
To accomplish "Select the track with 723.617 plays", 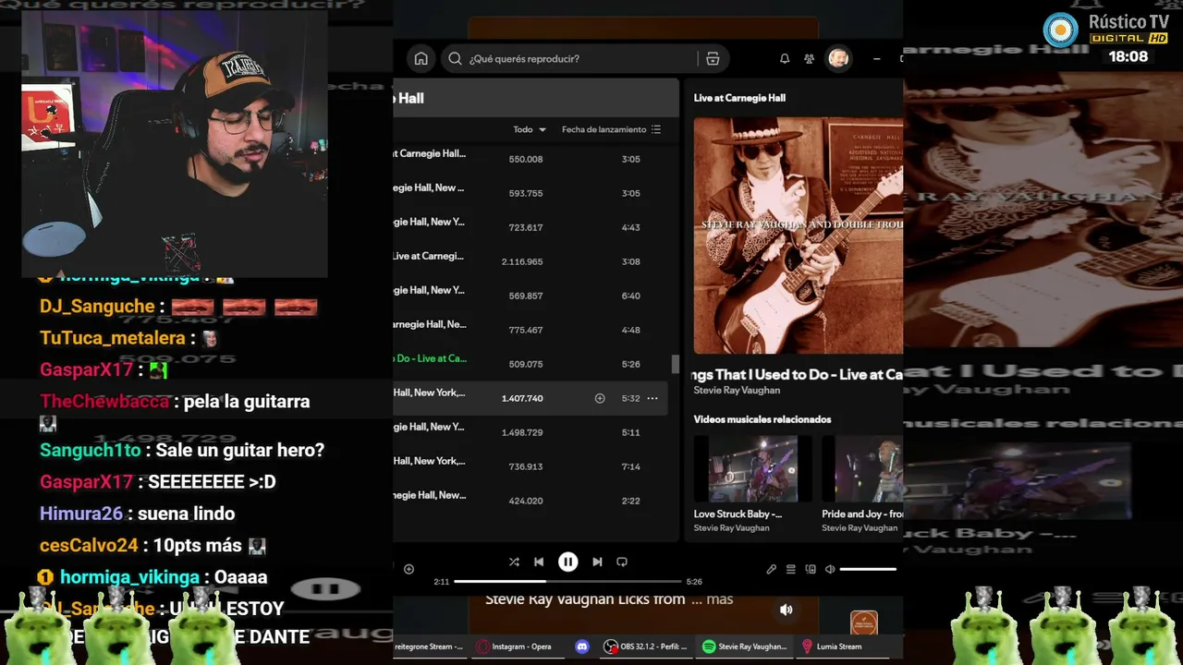I will [x=531, y=228].
